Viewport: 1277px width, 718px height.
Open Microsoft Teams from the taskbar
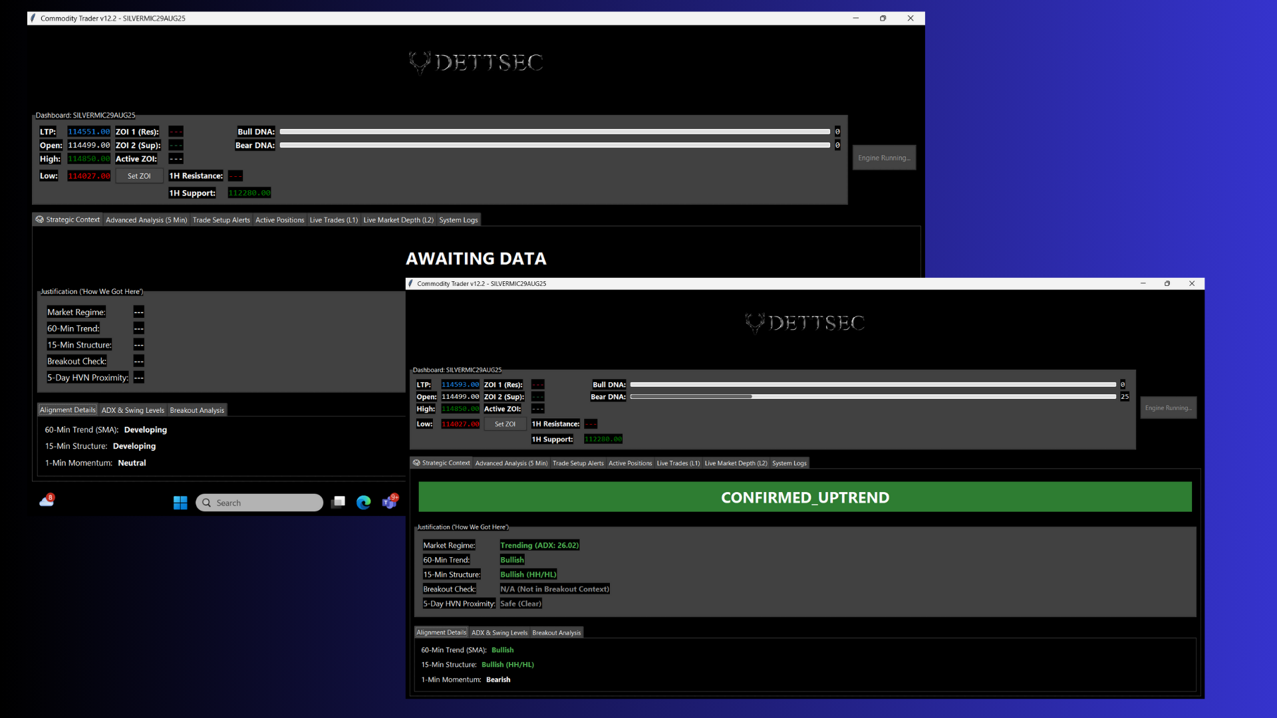point(390,502)
